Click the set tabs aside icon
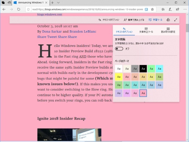The width and height of the screenshot is (189, 142). click(9, 3)
